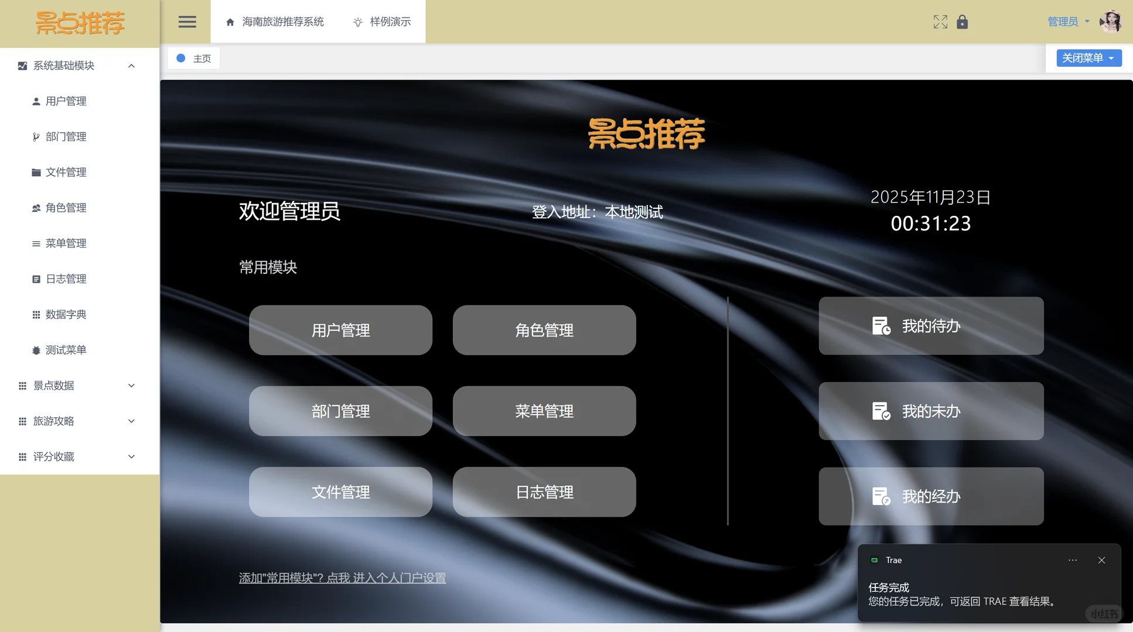Select 测试菜单 in the sidebar
Image resolution: width=1133 pixels, height=632 pixels.
[66, 350]
